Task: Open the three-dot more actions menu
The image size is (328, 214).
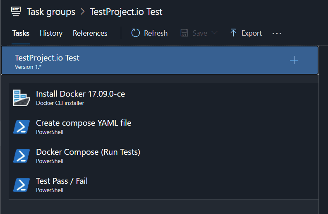Action: pos(277,33)
